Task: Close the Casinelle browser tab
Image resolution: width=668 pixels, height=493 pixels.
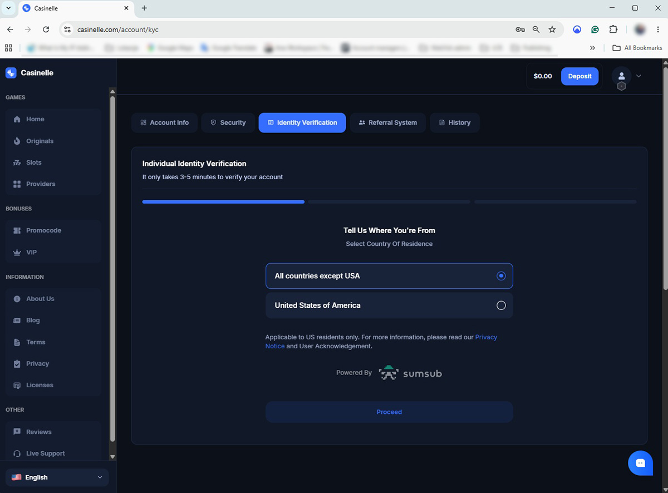Action: click(x=126, y=8)
